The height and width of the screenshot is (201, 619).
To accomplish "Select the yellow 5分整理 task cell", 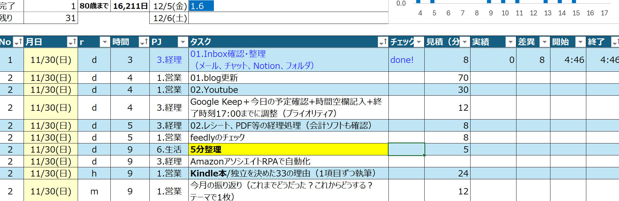I will coord(288,149).
